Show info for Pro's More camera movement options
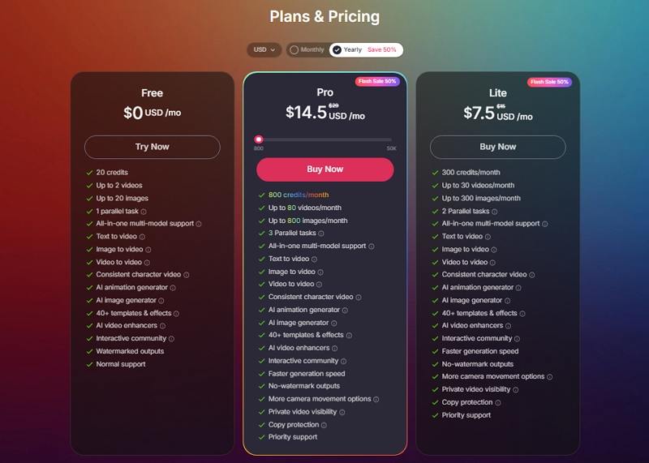Image resolution: width=649 pixels, height=463 pixels. 376,399
